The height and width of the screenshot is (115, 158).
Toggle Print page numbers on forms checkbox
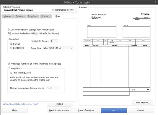9,64
